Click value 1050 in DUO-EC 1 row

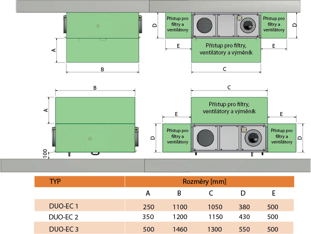pos(215,207)
